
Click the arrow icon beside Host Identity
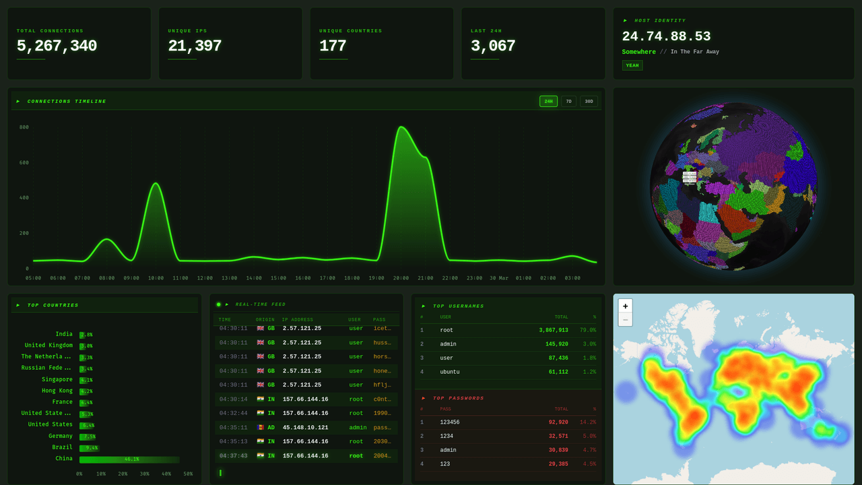coord(625,20)
